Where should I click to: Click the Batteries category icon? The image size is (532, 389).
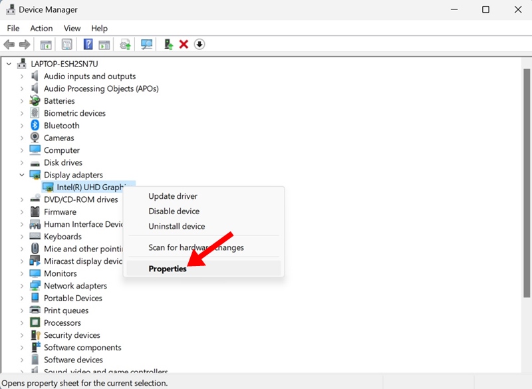point(35,100)
